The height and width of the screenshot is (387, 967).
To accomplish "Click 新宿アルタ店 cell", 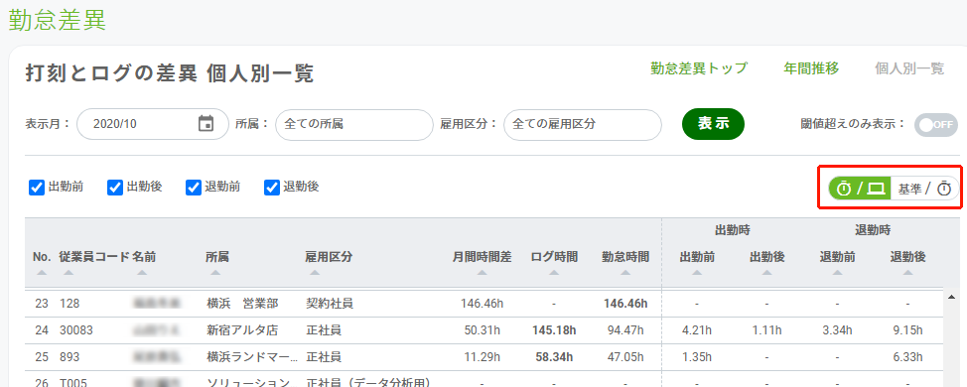I will click(242, 330).
